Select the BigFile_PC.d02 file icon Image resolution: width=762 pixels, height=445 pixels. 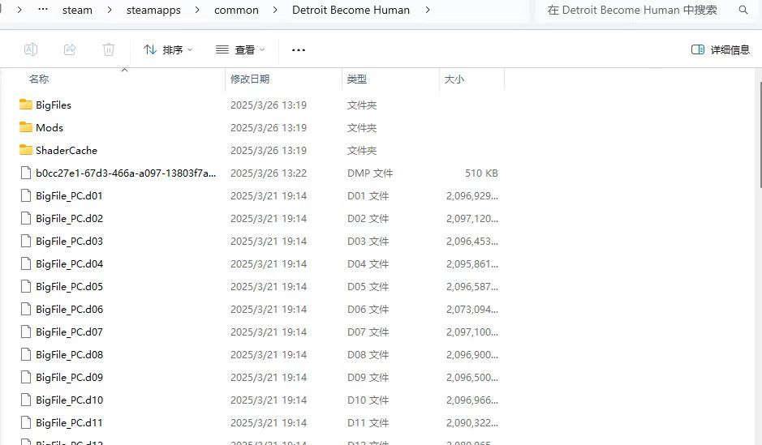point(26,218)
